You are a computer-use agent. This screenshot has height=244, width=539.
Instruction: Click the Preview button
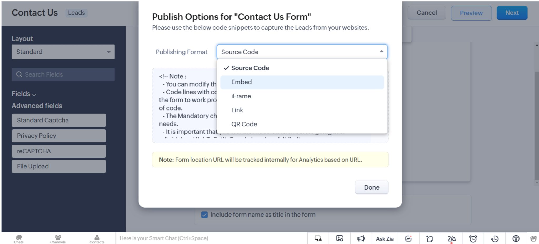(471, 13)
